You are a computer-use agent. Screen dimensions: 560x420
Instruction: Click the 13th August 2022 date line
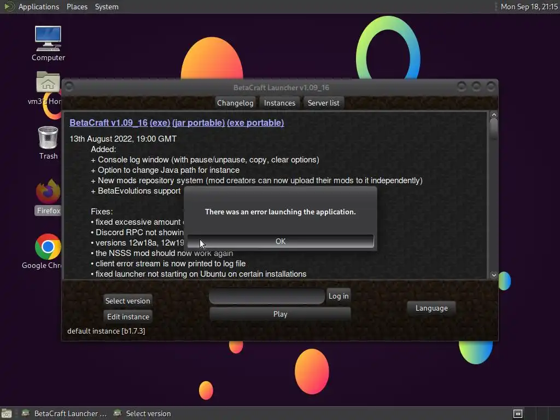click(x=123, y=139)
